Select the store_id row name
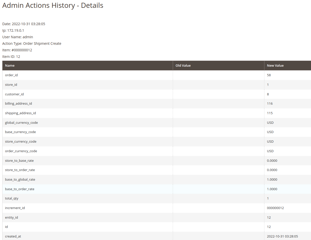311x240 pixels. 11,85
